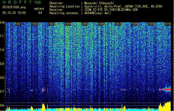
Task: Click the 1005 time marker
Action: [x=85, y=24]
